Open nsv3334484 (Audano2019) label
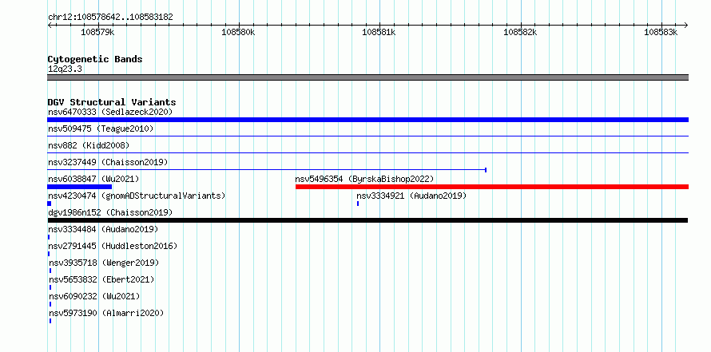The image size is (711, 352). point(103,229)
